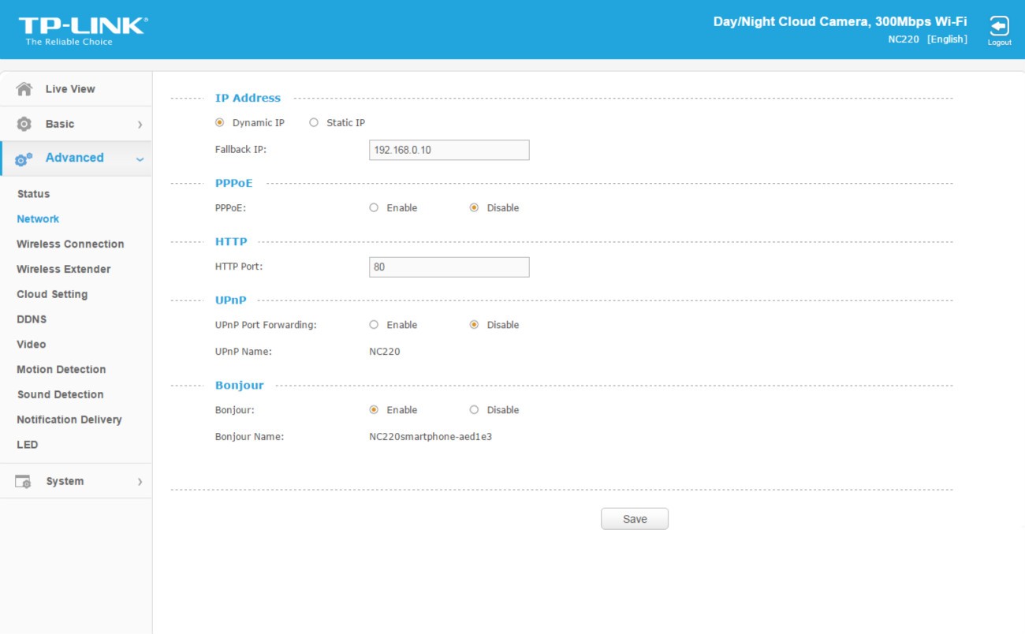
Task: Disable Bonjour service
Action: coord(474,410)
